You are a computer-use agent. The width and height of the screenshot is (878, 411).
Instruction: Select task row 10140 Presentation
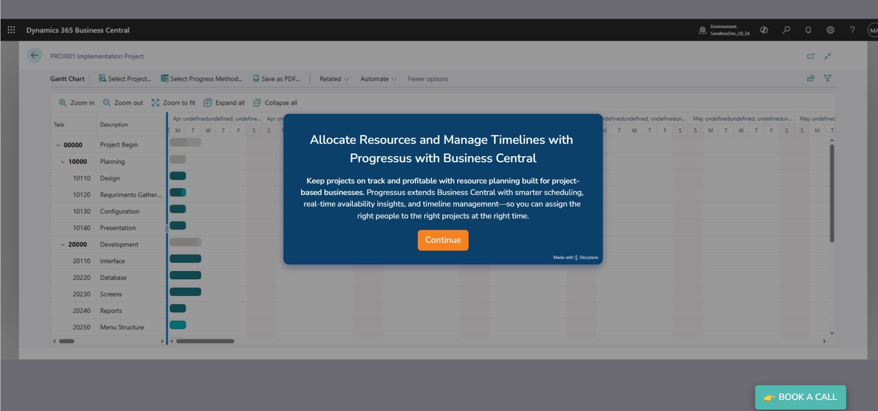108,228
